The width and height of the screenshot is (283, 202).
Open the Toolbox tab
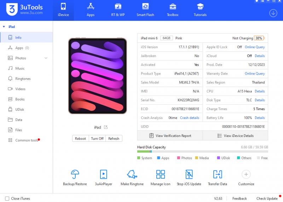coord(173,10)
